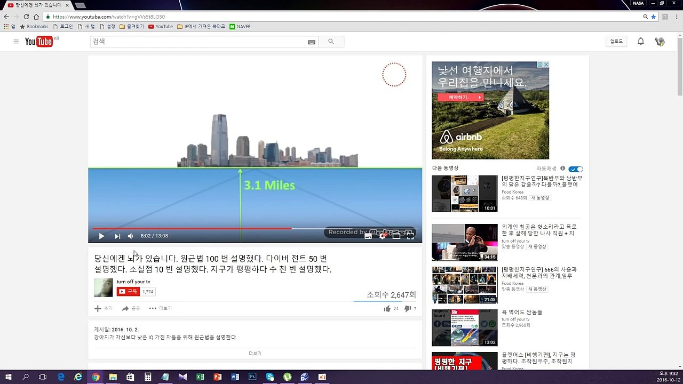Open Task View on taskbar
Viewport: 683px width, 384px height.
coord(43,377)
